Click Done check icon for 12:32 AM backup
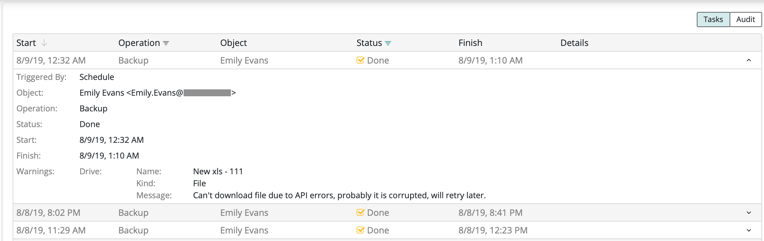Viewport: 764px width, 241px height. 360,60
